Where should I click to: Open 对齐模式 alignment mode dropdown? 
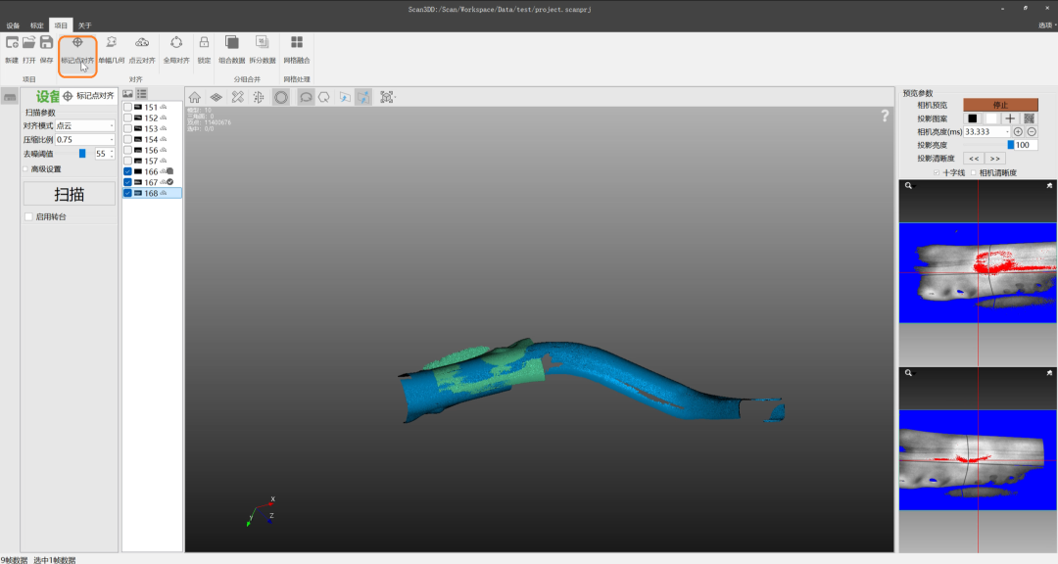84,125
